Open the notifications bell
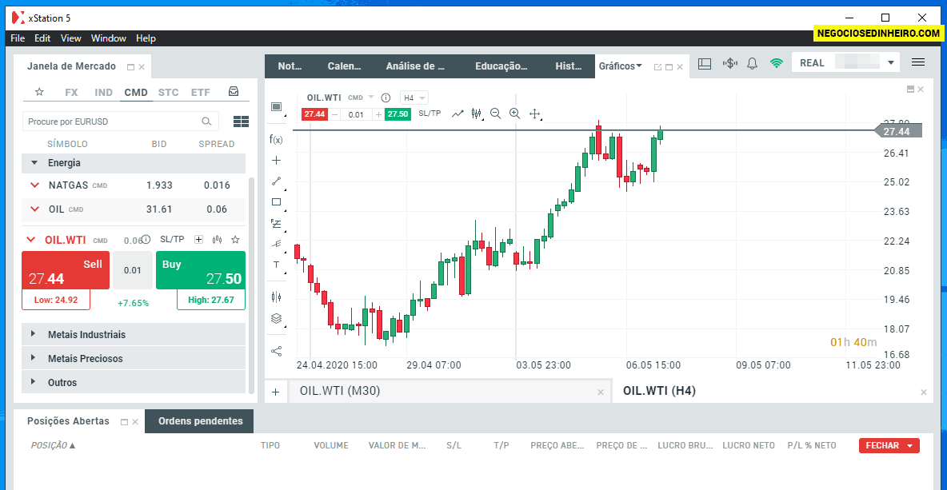The height and width of the screenshot is (490, 947). click(753, 63)
